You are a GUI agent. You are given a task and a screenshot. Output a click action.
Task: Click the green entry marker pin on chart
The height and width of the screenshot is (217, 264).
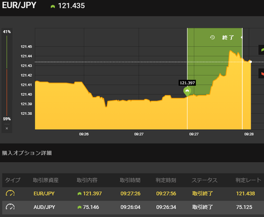coord(187,91)
